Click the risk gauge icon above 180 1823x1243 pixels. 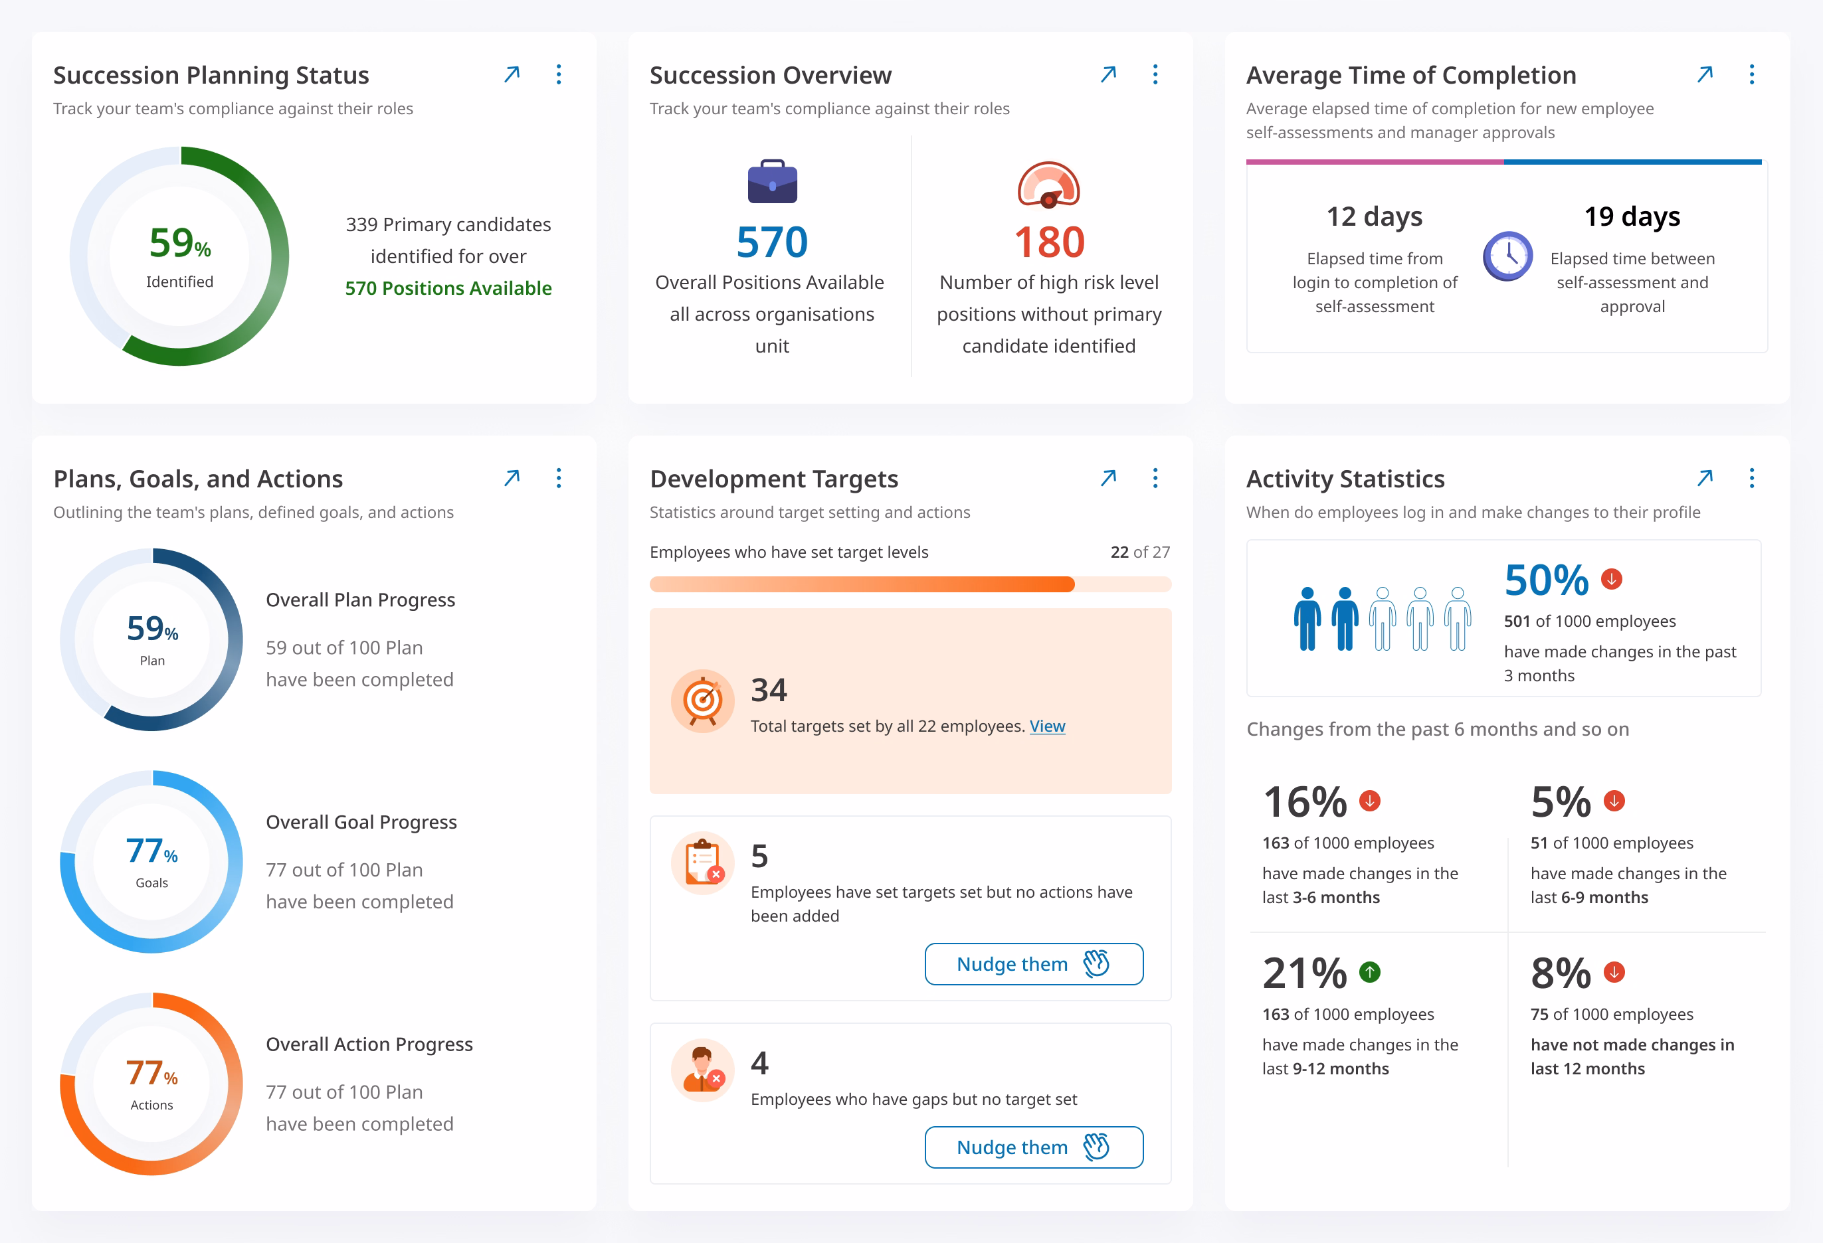pos(1049,185)
